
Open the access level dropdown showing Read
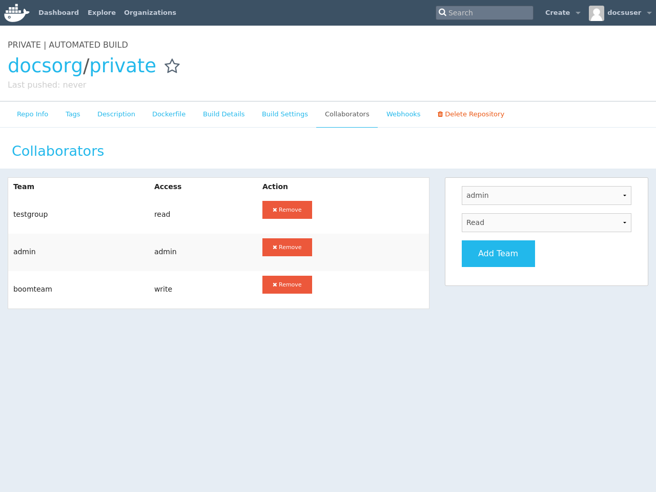click(x=546, y=222)
